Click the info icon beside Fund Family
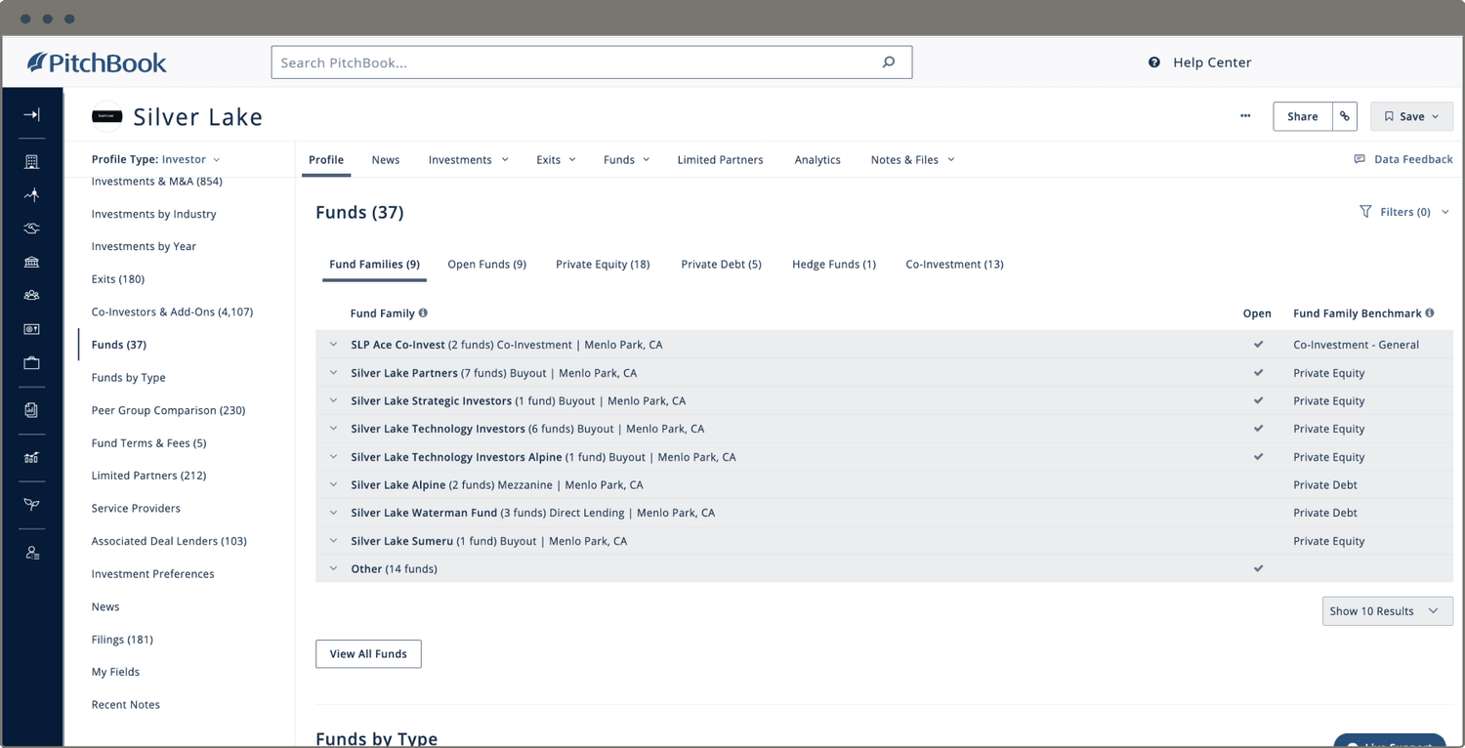Viewport: 1465px width, 748px height. [423, 313]
